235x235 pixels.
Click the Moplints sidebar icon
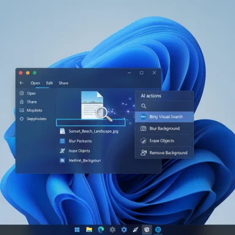tap(21, 110)
